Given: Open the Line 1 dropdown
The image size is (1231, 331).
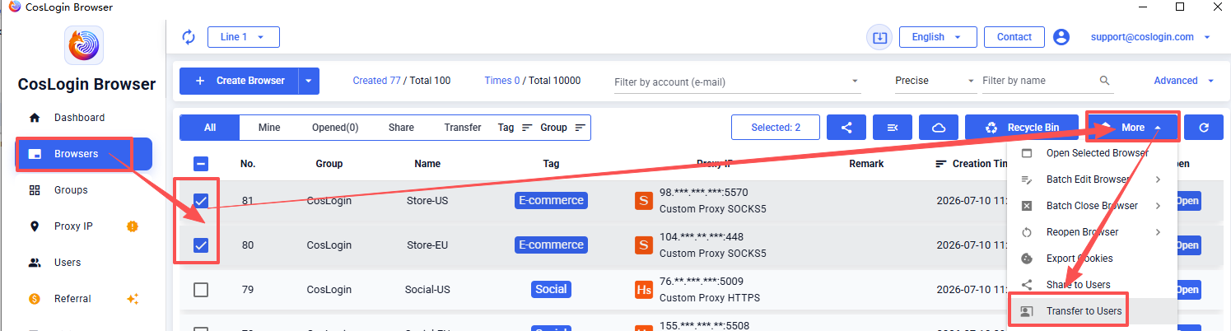Looking at the screenshot, I should [x=244, y=37].
